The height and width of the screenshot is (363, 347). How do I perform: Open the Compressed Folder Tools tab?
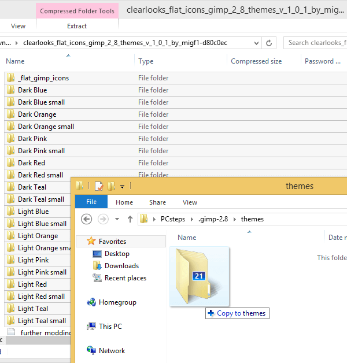[77, 11]
